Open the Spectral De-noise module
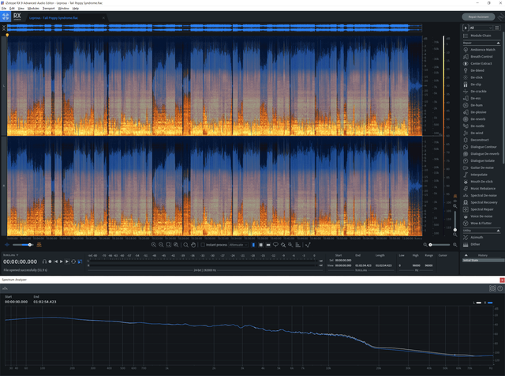505x376 pixels. 481,195
